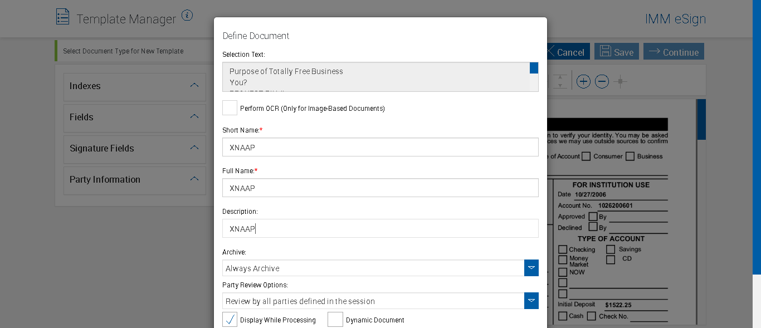761x328 pixels.
Task: Click the Template Manager info icon
Action: 187,16
